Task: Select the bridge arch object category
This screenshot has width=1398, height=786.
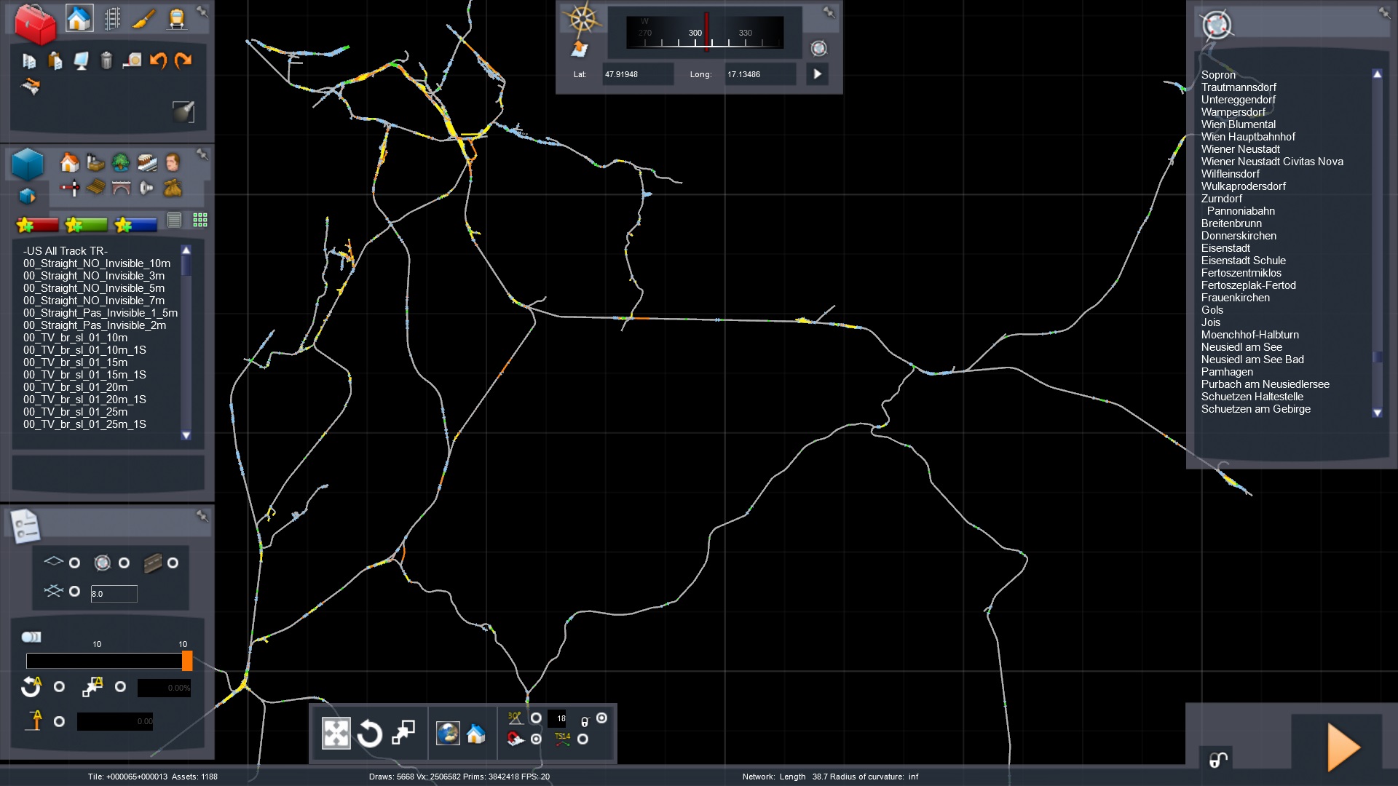Action: (x=121, y=188)
